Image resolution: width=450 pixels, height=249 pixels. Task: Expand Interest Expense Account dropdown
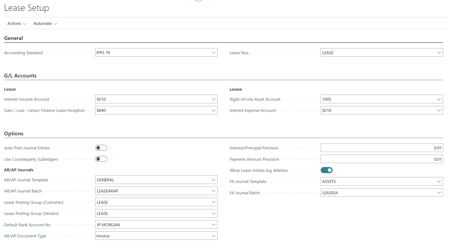pyautogui.click(x=439, y=110)
